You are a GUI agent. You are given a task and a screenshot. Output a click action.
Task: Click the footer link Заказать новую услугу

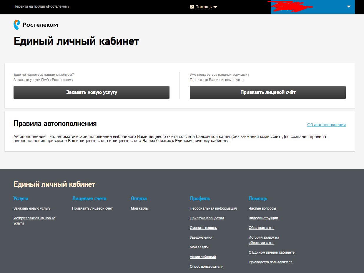coord(32,208)
